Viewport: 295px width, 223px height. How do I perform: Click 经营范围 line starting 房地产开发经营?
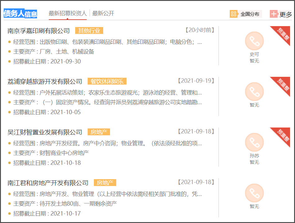[x=108, y=143]
